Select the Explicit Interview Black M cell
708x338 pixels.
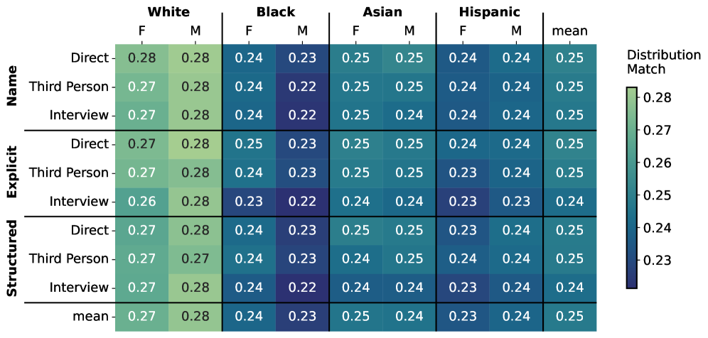(x=302, y=202)
